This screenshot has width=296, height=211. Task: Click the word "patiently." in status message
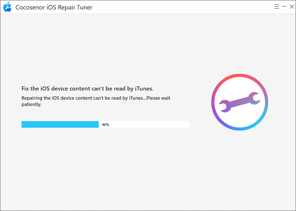[x=31, y=105]
